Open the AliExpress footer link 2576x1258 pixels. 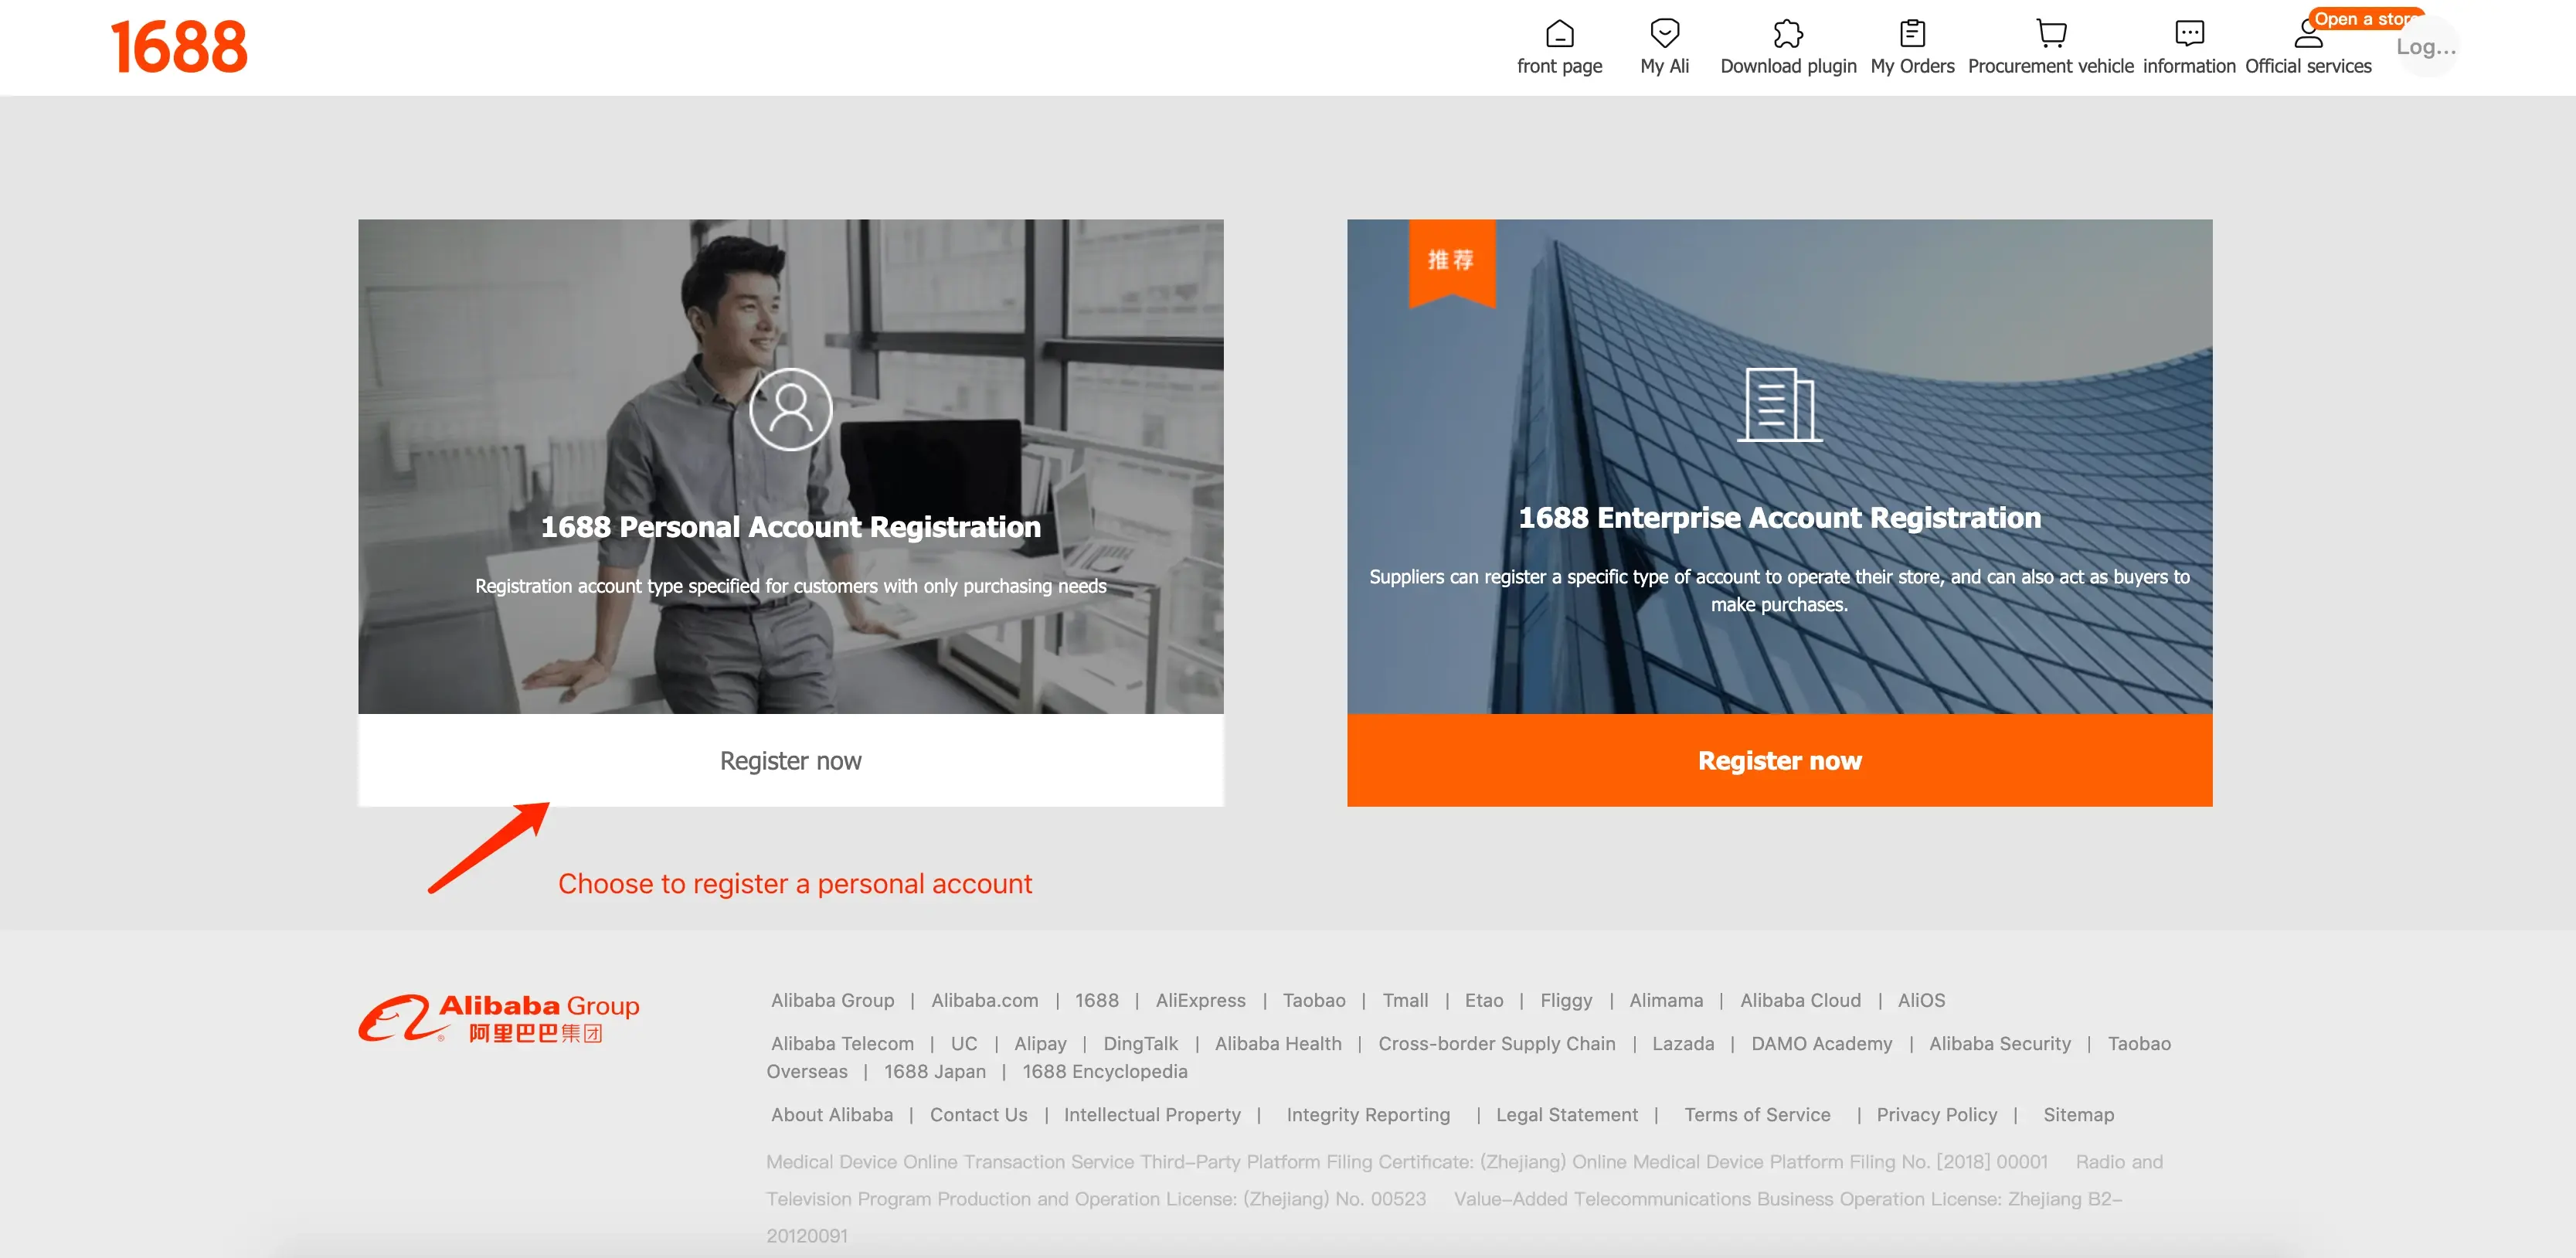point(1200,1000)
